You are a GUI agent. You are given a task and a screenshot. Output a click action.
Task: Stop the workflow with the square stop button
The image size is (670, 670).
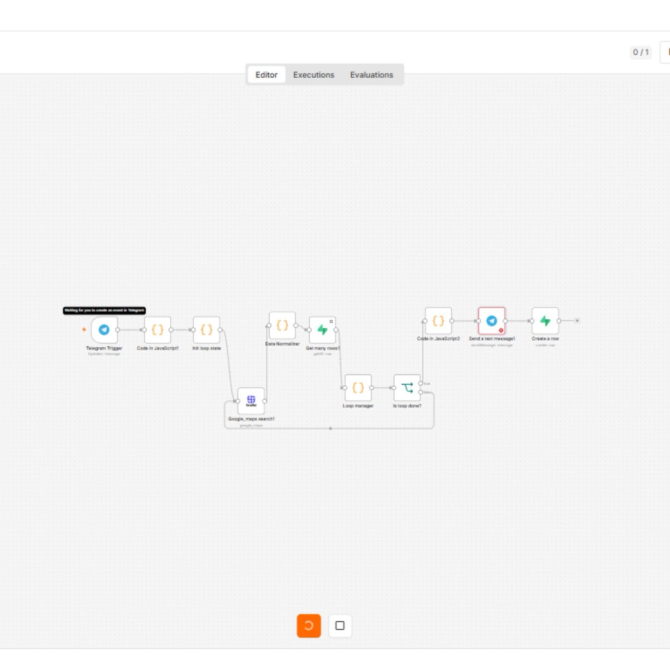(x=340, y=625)
